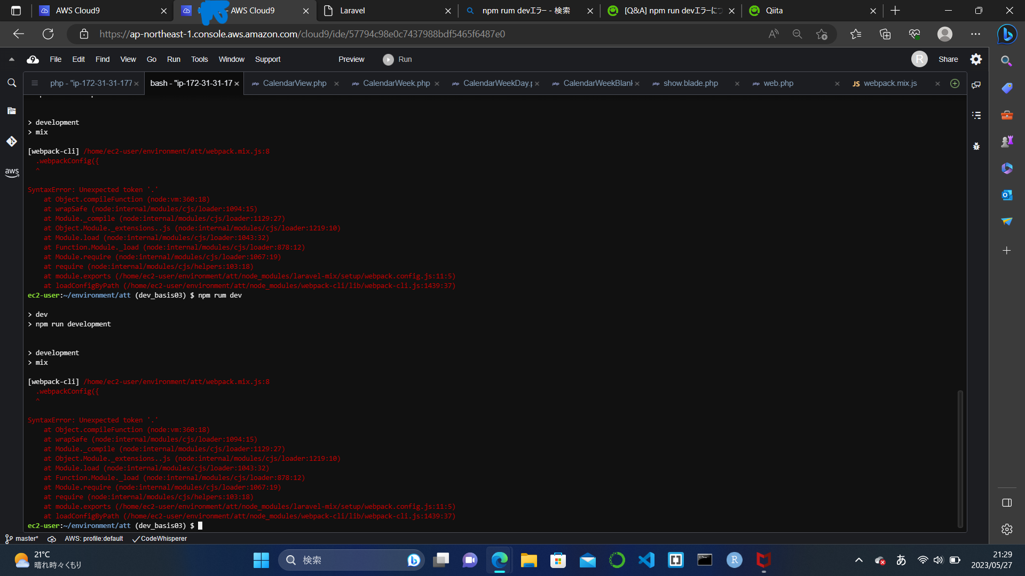Switch to the Laravel browser tab
1025x576 pixels.
388,11
